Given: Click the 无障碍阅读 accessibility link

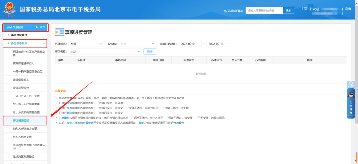Looking at the screenshot, I should (235, 11).
